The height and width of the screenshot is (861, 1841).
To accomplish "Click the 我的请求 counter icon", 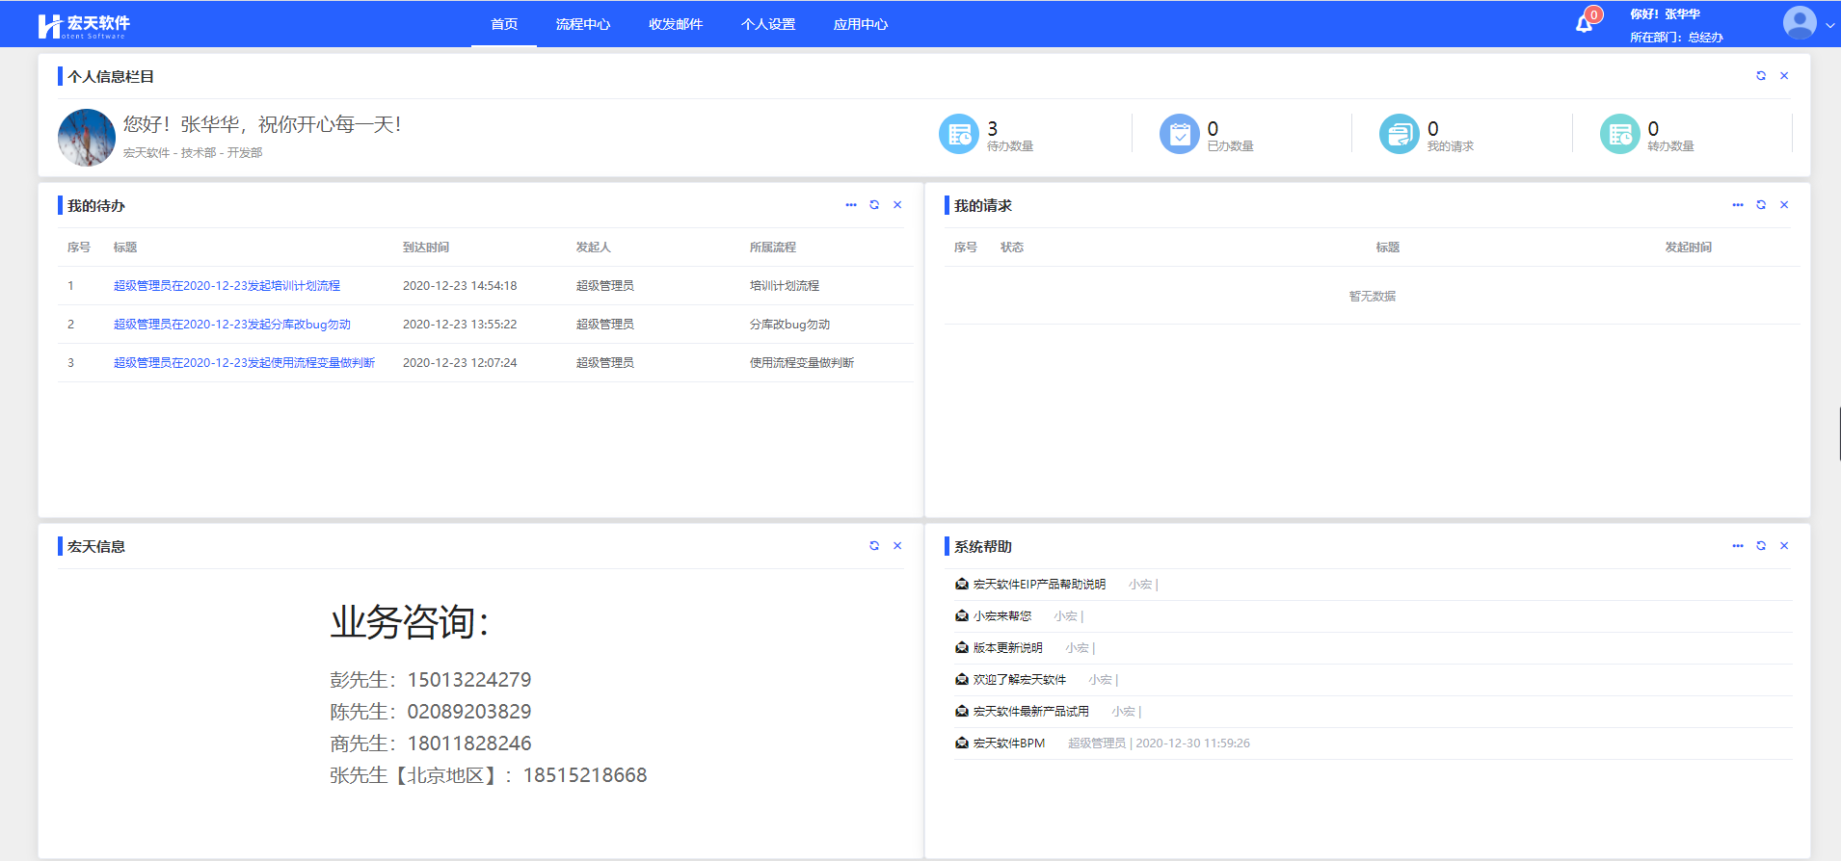I will coord(1399,134).
